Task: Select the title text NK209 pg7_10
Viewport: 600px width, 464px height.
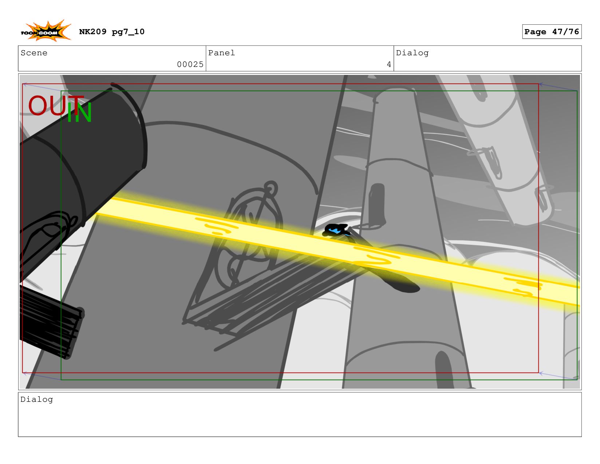Action: (x=112, y=32)
